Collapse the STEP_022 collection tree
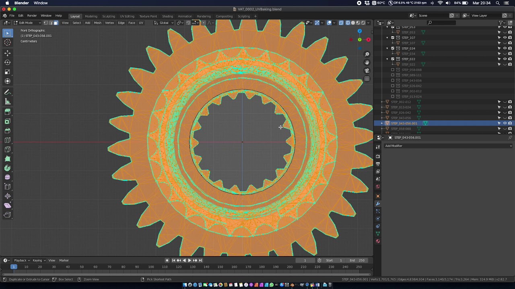The width and height of the screenshot is (515, 289). coord(387,59)
